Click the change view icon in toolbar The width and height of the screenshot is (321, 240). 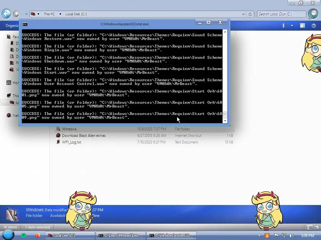pos(283,26)
